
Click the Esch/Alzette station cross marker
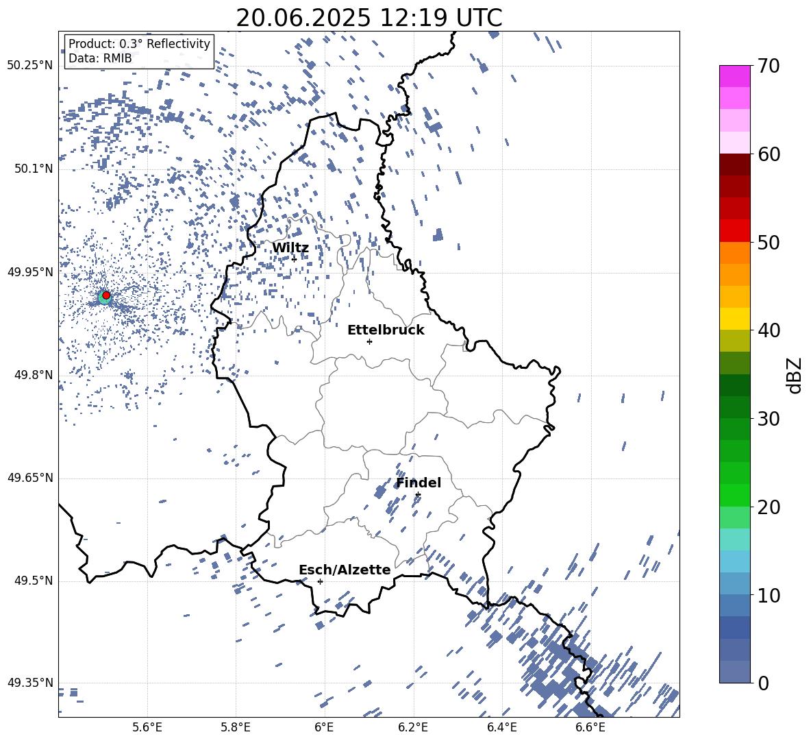tap(320, 581)
